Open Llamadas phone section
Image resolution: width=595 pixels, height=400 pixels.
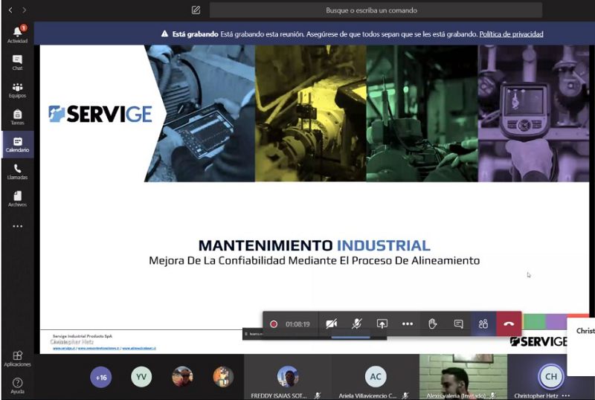17,172
